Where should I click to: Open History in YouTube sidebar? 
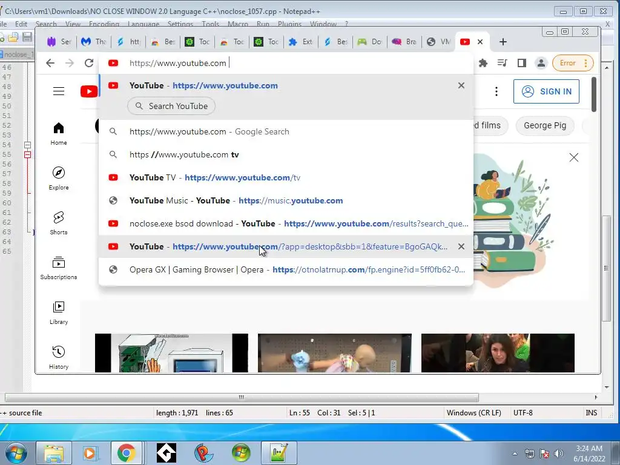59,357
